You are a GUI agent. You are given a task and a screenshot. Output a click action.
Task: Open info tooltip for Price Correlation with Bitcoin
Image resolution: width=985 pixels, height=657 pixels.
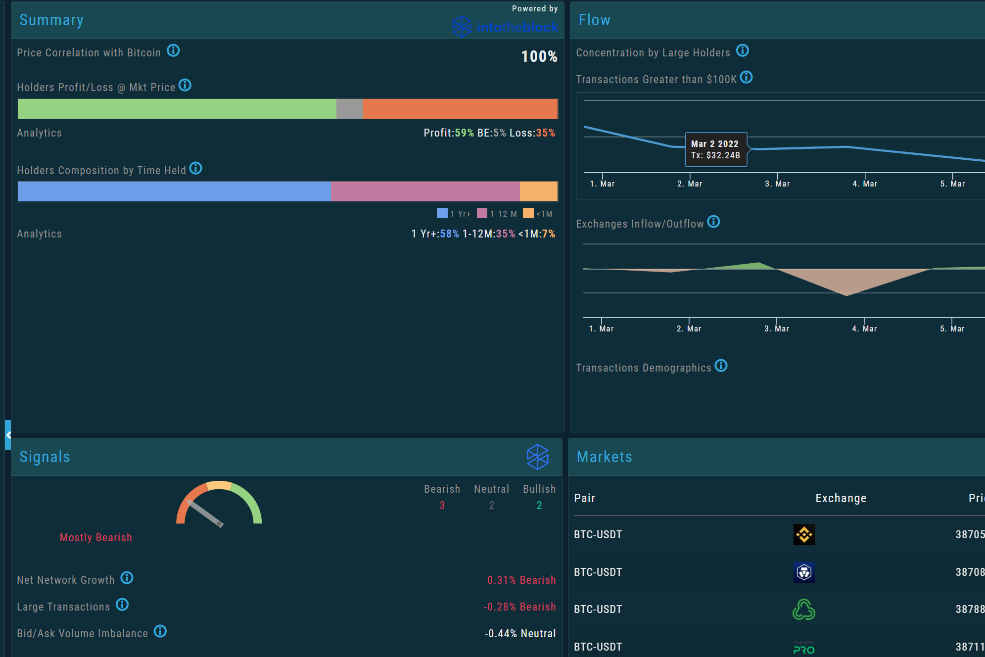[x=173, y=50]
